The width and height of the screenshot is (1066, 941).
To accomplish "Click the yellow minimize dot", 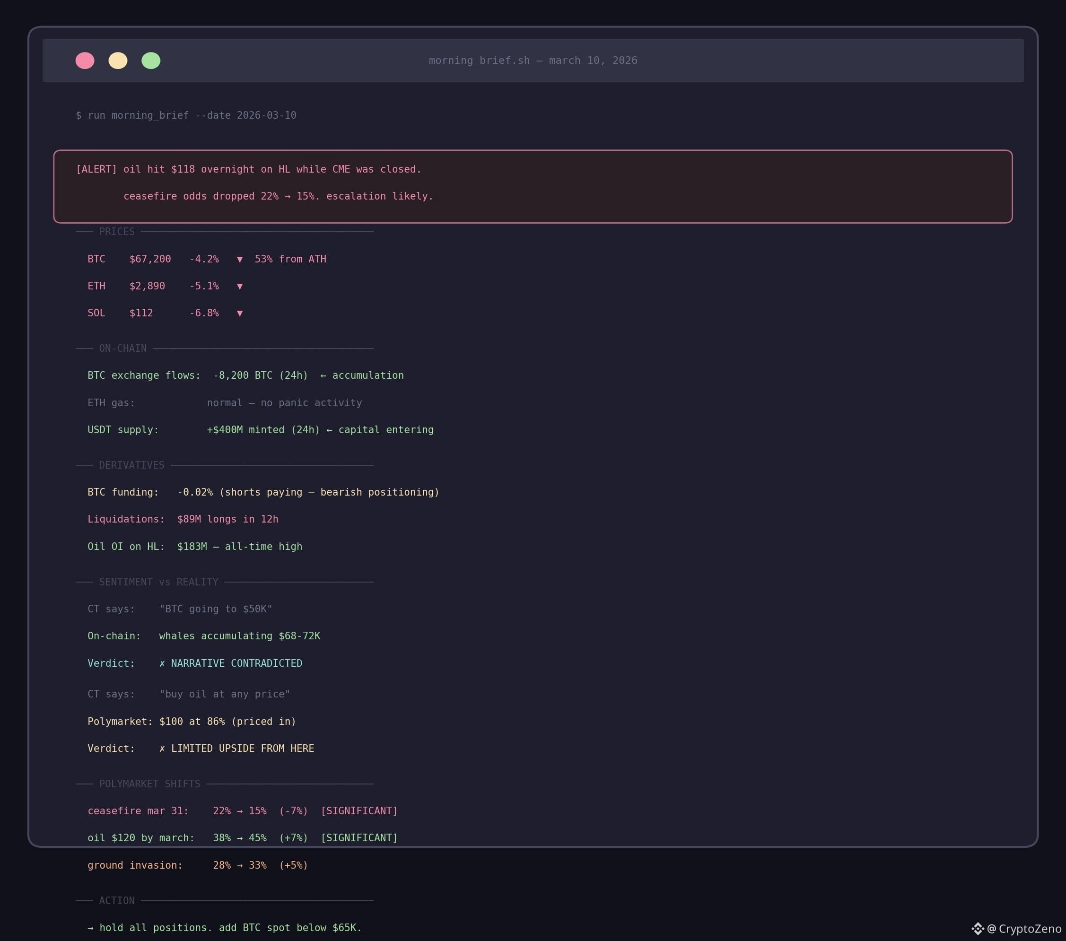I will (x=118, y=61).
